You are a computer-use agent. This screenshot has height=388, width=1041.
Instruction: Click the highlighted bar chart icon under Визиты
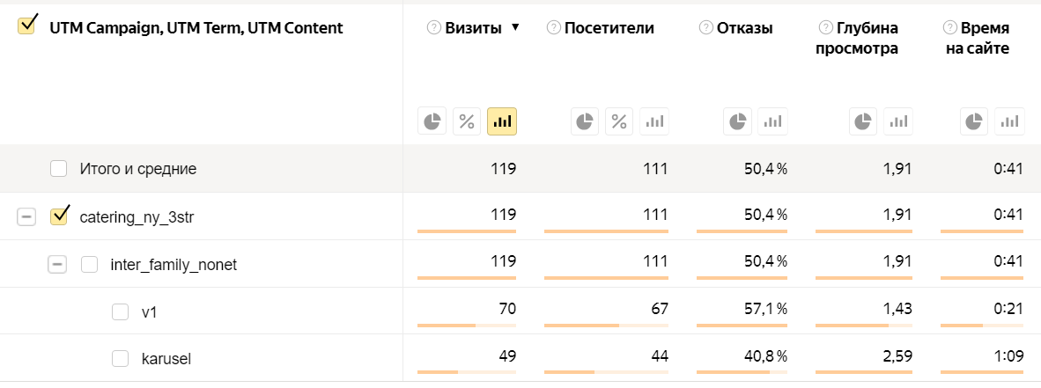pyautogui.click(x=502, y=121)
